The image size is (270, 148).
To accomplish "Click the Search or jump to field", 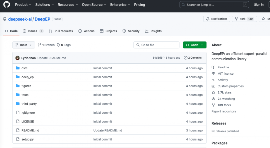I will click(214, 5).
